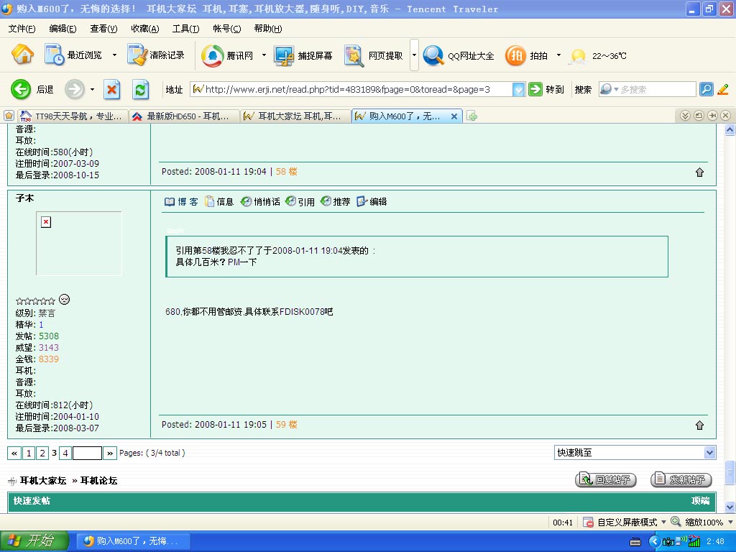Screen dimensions: 736x552
Task: Expand the toolbar overflow arrow after 网页提取
Action: pos(414,55)
